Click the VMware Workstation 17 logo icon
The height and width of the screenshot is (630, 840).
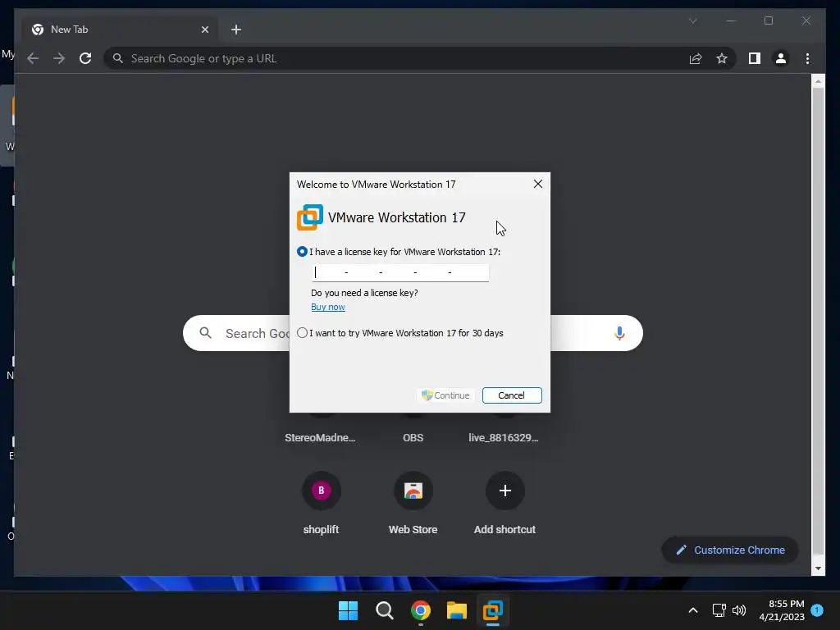click(309, 217)
